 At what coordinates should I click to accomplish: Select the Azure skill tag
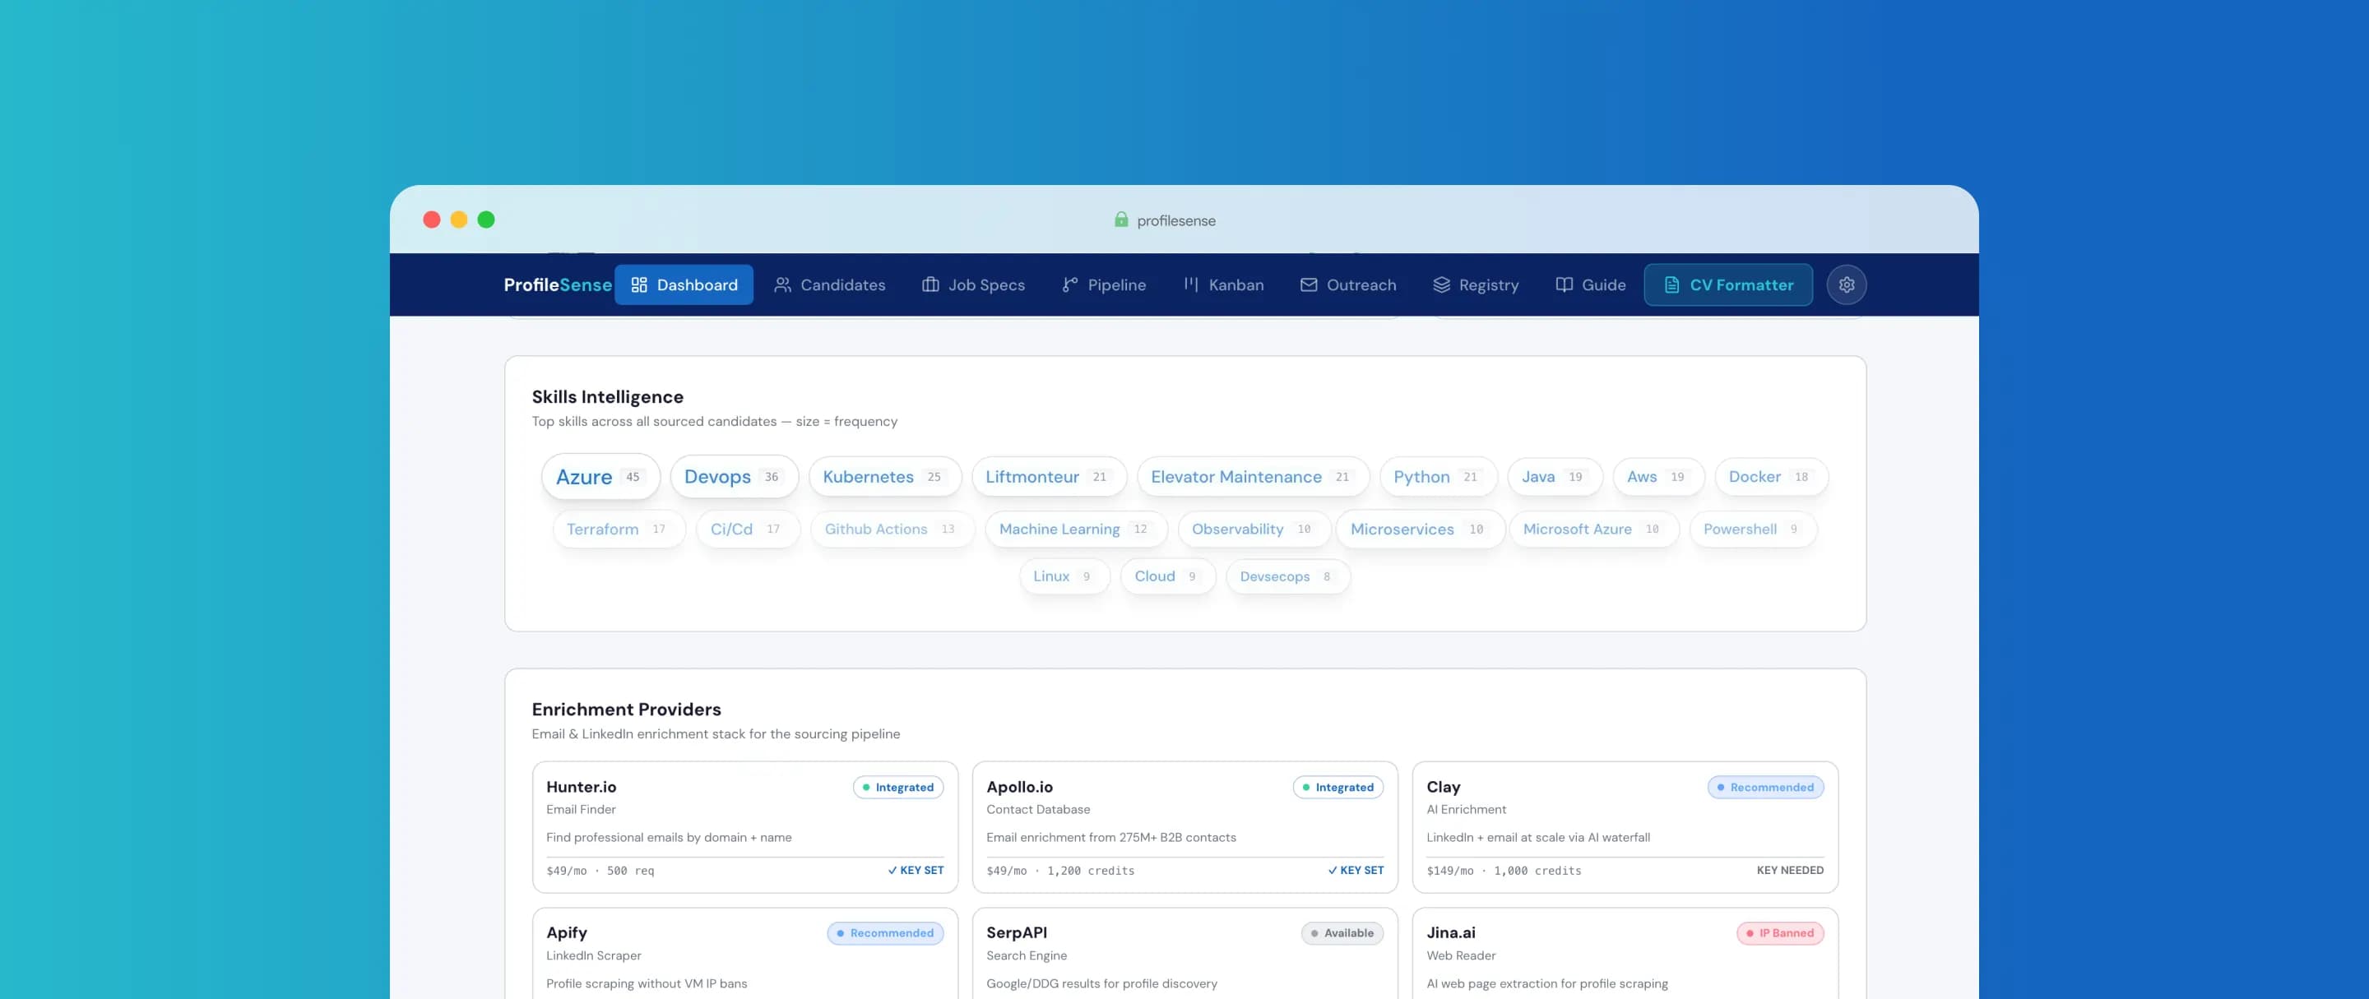(x=600, y=477)
